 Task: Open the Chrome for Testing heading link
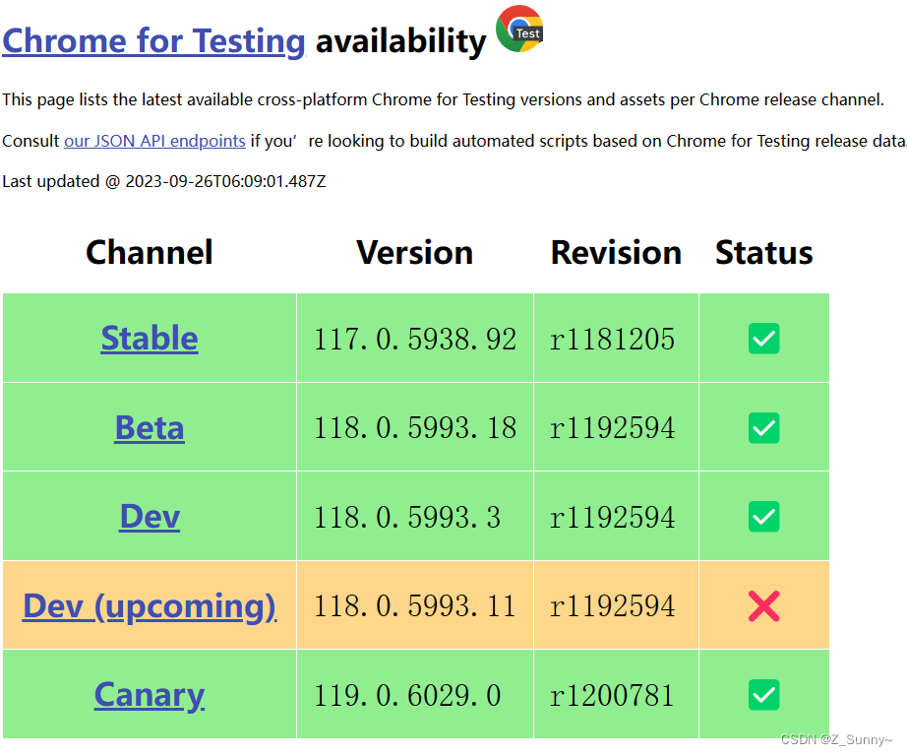[x=153, y=41]
